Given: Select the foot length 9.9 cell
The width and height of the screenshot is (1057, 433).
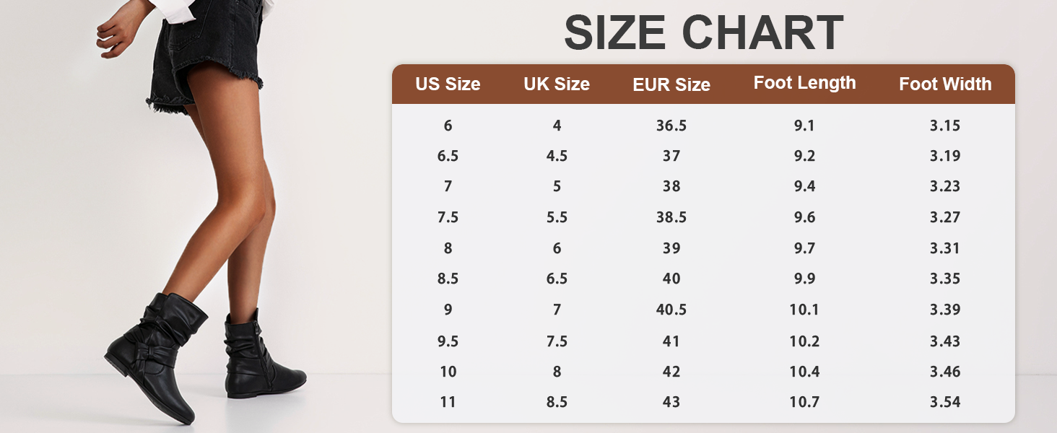Looking at the screenshot, I should 804,279.
